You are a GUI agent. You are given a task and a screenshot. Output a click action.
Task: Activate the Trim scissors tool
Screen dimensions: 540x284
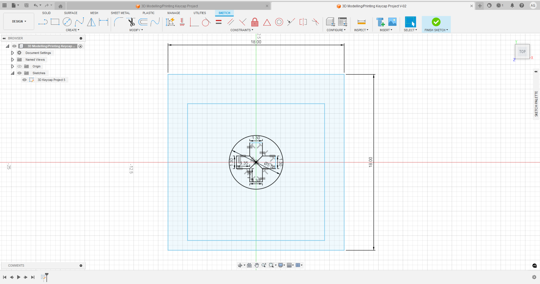[131, 22]
